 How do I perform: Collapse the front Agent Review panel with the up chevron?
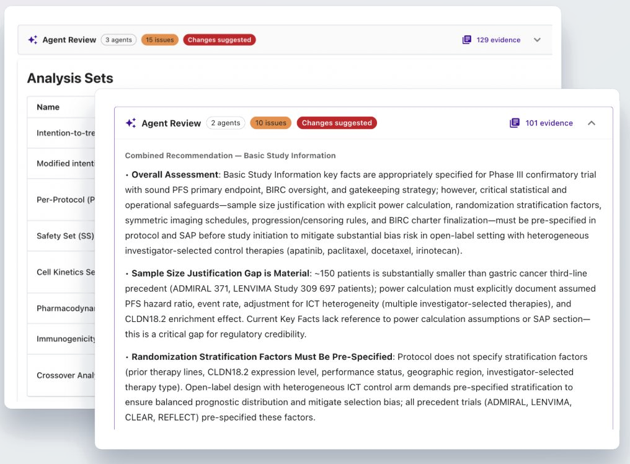[x=592, y=123]
